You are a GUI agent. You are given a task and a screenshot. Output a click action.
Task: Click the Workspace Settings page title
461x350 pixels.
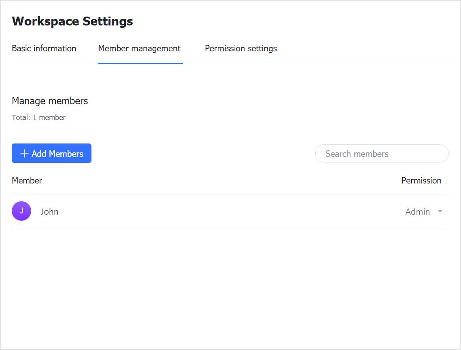pyautogui.click(x=72, y=21)
